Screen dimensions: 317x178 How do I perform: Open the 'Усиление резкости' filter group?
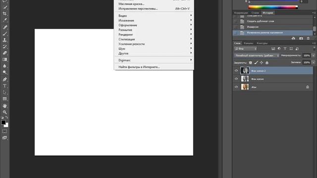[154, 44]
